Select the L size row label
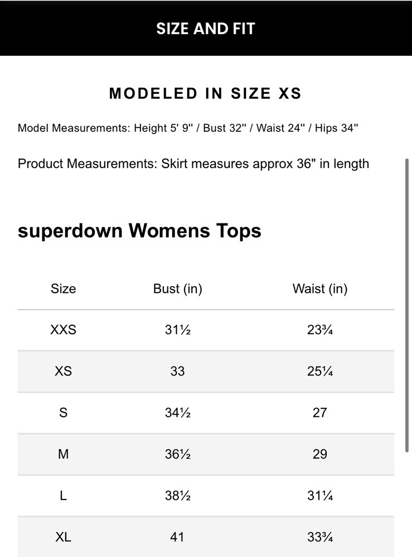The width and height of the screenshot is (412, 557). click(63, 496)
